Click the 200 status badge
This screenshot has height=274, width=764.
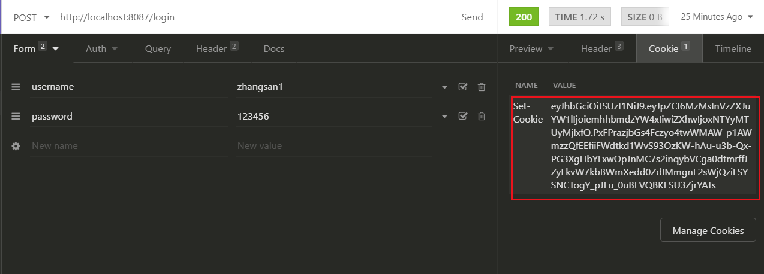point(524,17)
